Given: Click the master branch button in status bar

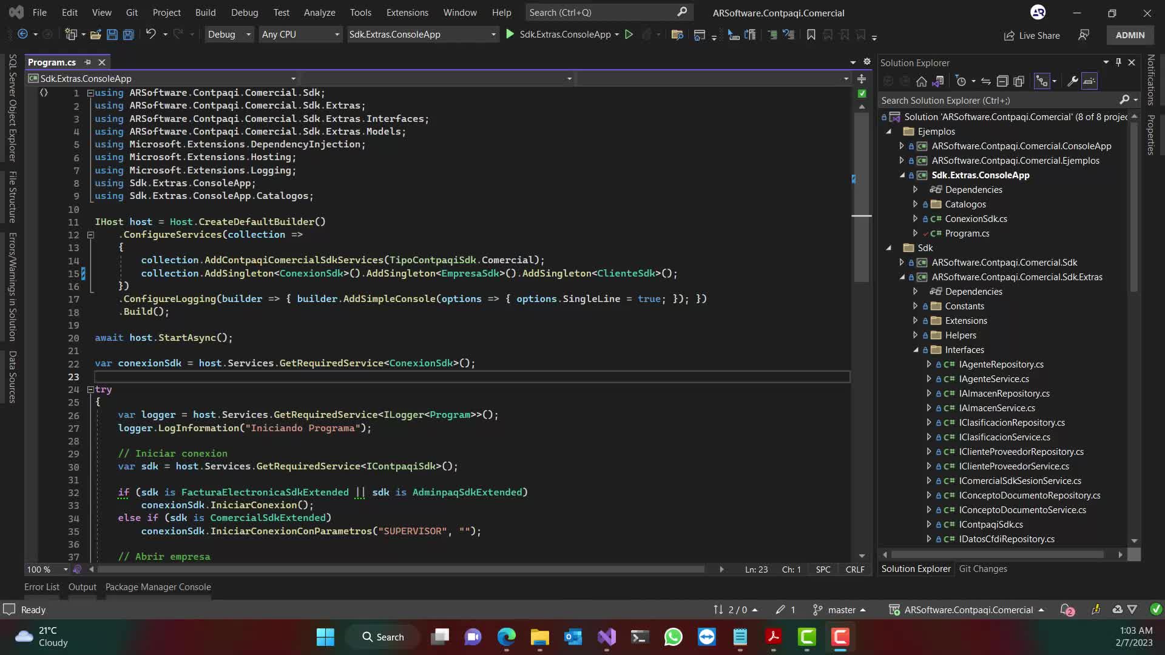Looking at the screenshot, I should click(x=840, y=610).
